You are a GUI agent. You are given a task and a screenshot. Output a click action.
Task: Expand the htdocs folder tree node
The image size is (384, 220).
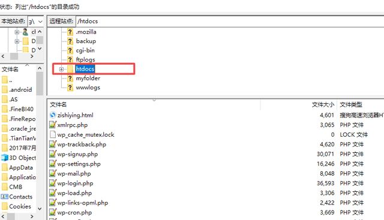click(61, 70)
